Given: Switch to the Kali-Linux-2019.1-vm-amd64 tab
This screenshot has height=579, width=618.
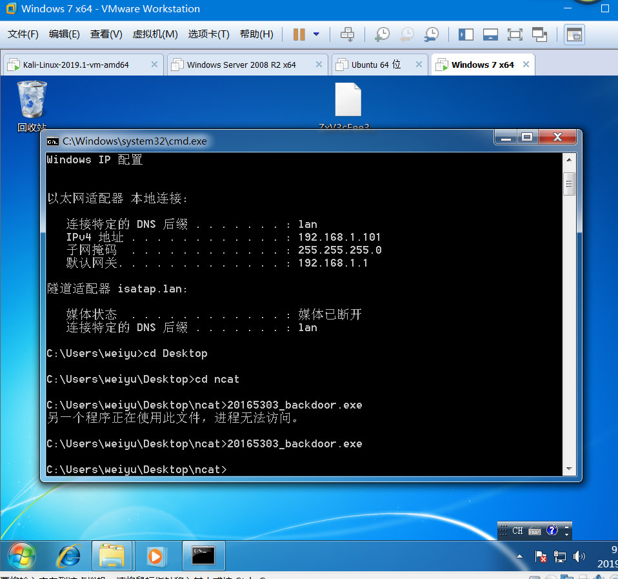Looking at the screenshot, I should click(x=75, y=65).
